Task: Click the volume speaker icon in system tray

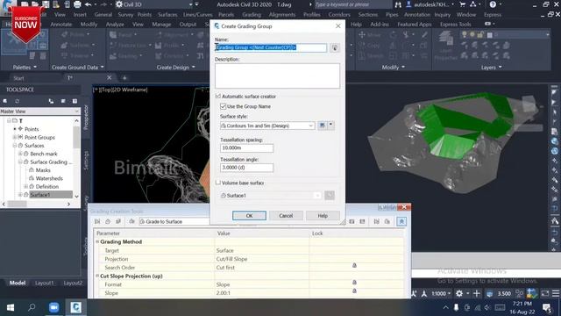Action: click(x=487, y=307)
